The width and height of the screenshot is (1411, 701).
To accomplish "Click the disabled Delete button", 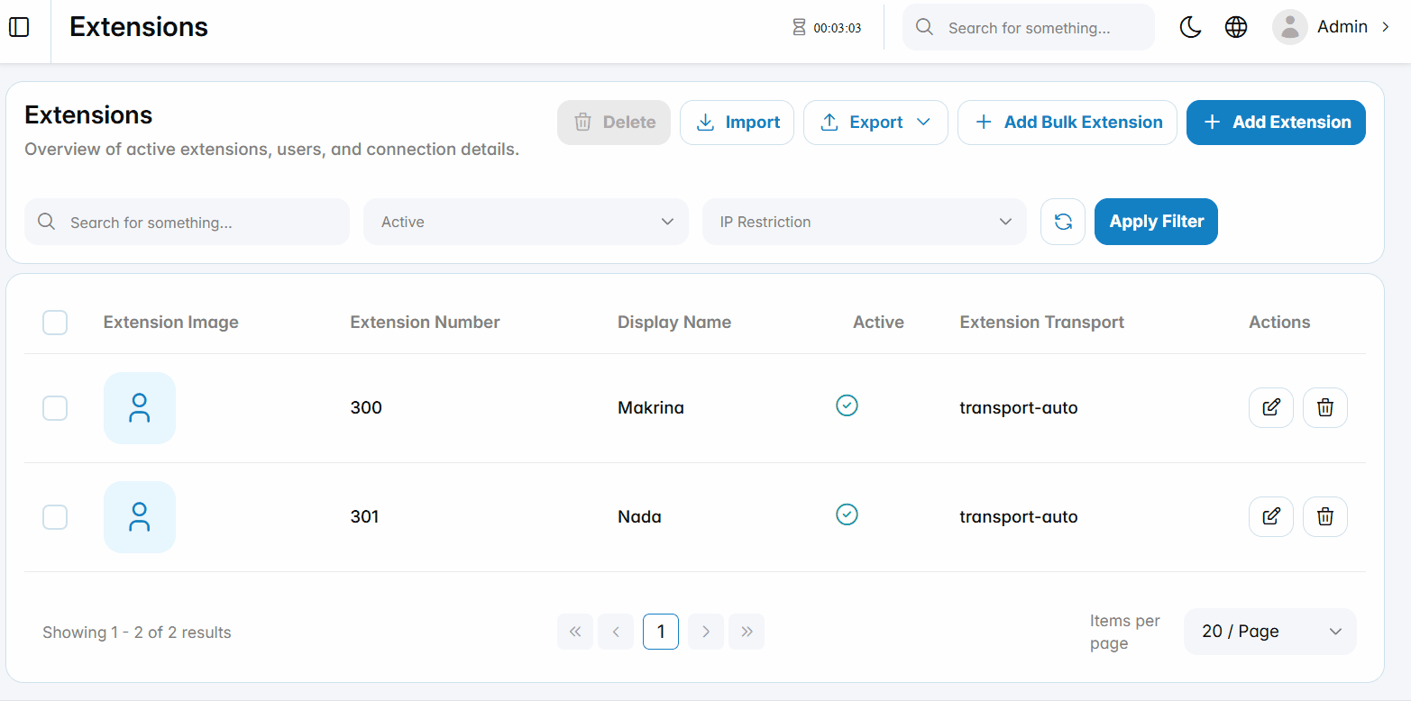I will (614, 123).
